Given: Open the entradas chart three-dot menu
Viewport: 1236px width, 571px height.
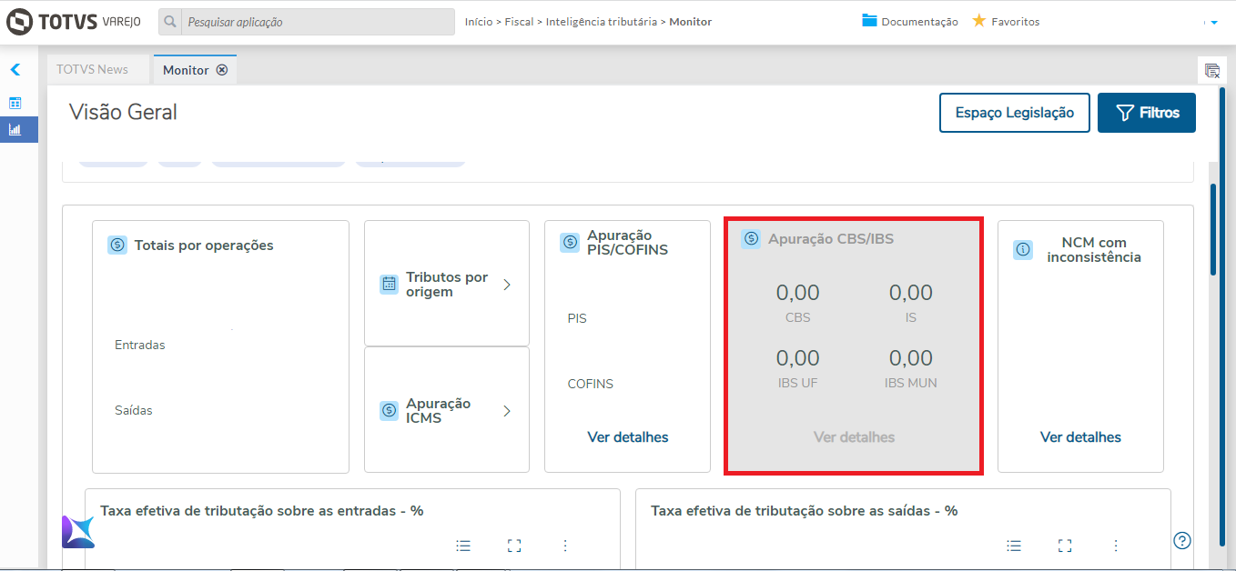Looking at the screenshot, I should pyautogui.click(x=565, y=546).
